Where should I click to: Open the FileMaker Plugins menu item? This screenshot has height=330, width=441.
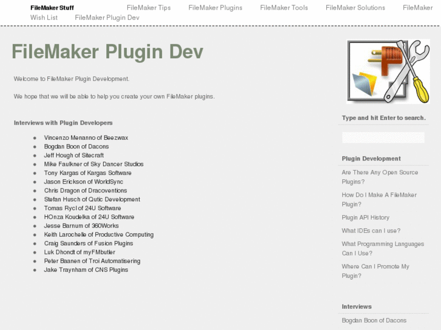[215, 8]
